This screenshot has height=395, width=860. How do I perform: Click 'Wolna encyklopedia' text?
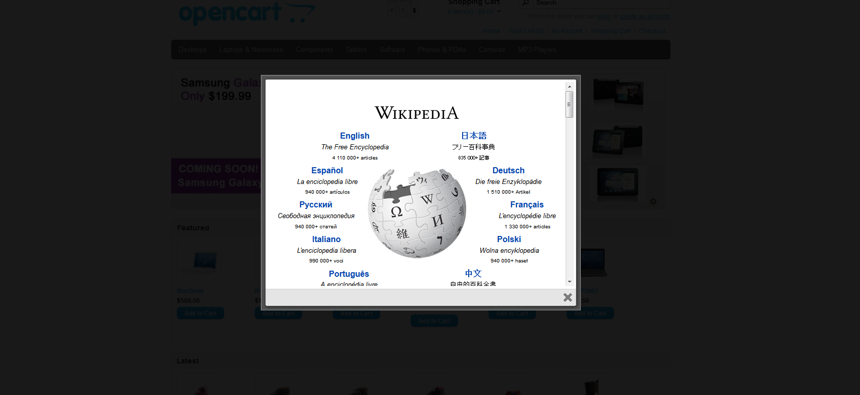509,250
